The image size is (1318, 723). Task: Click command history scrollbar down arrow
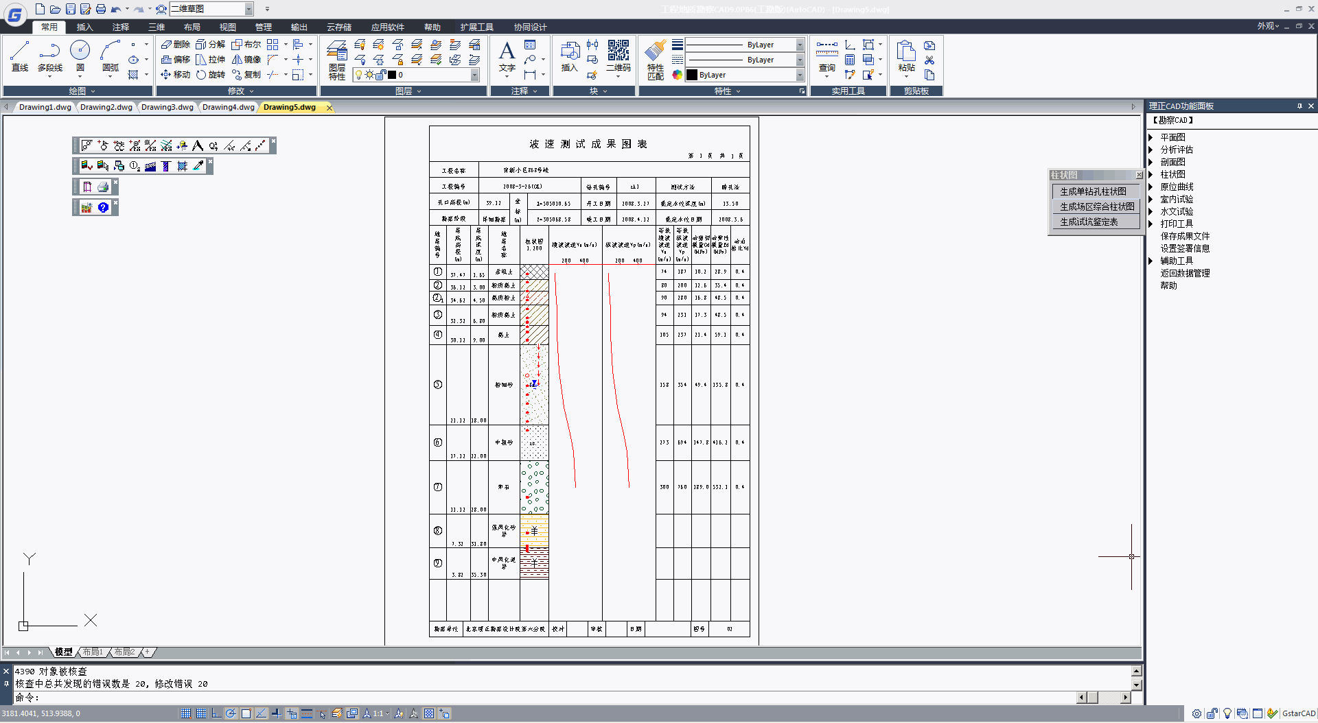[1136, 685]
